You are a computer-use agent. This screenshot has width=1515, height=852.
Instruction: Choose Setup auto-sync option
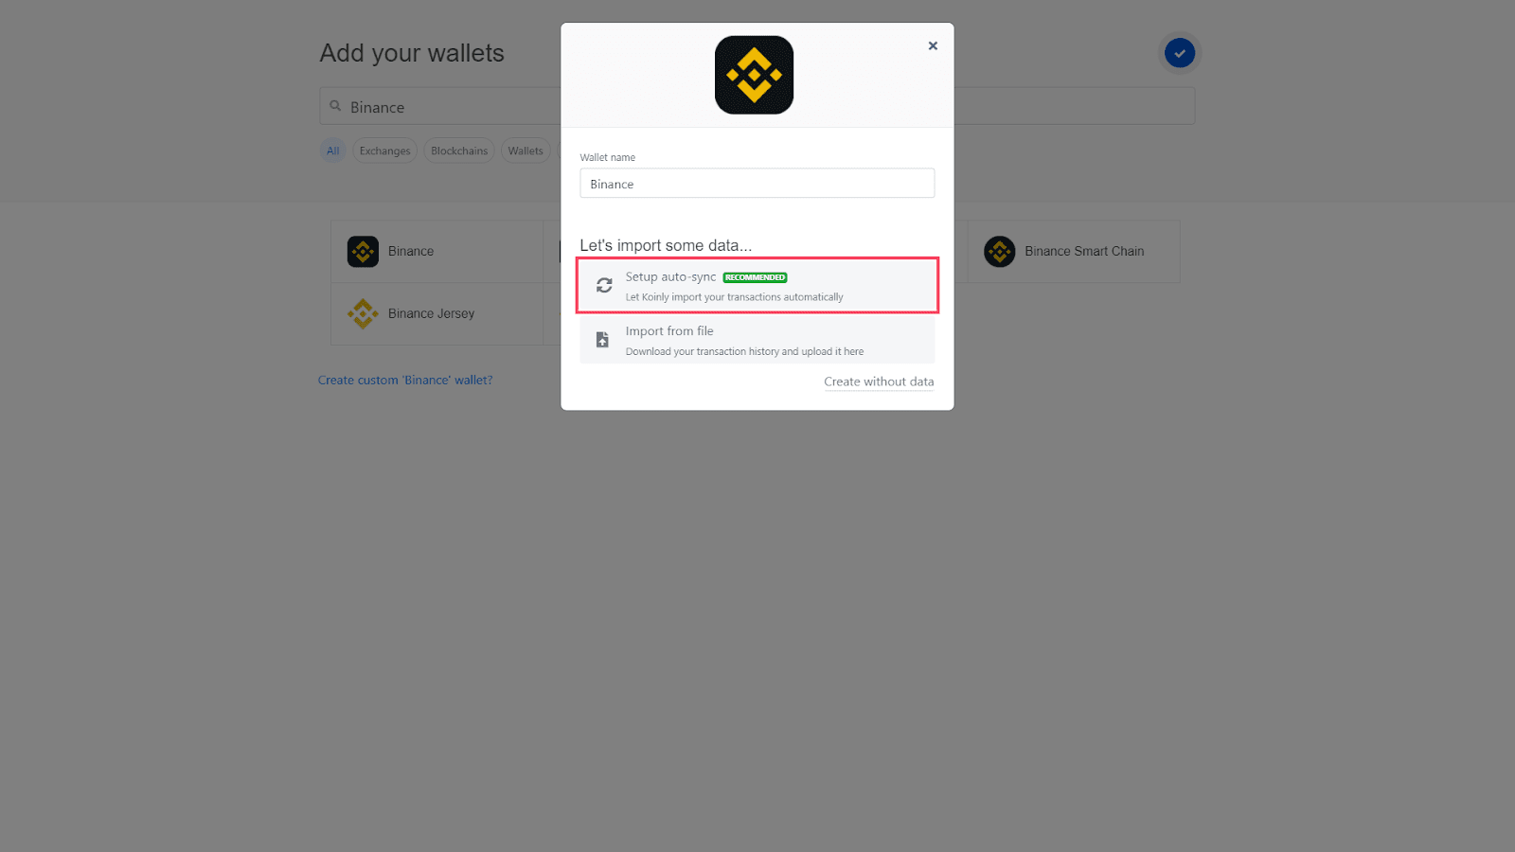pos(757,285)
